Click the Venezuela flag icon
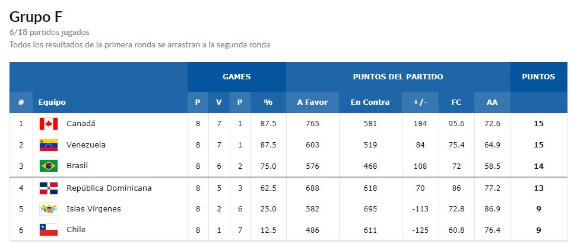Screen dimensions: 574x244 click(49, 145)
